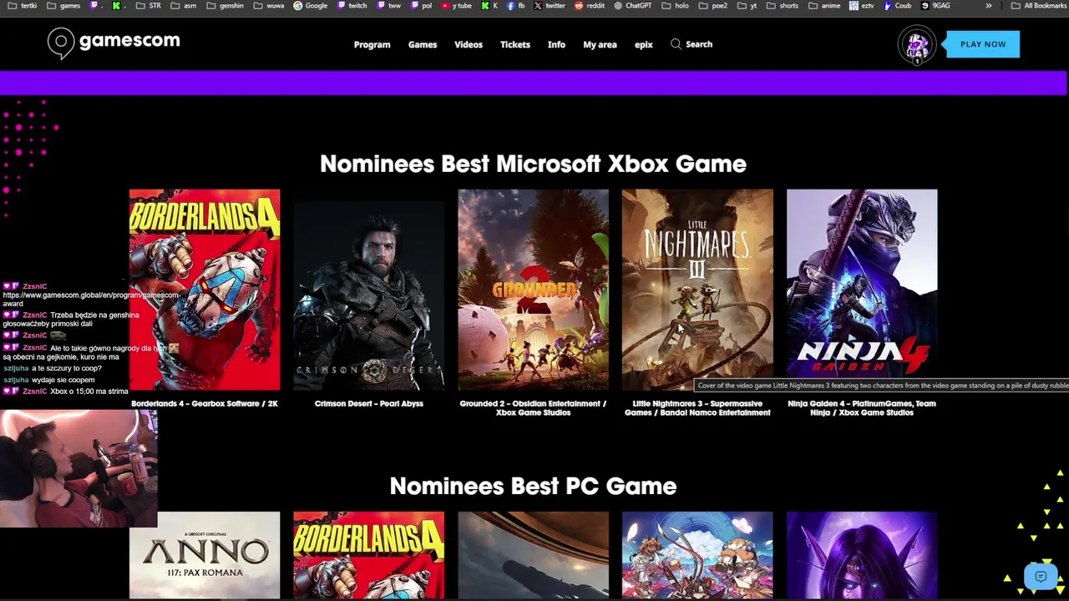Open the tww Twitch bookmark
1069x601 pixels.
tap(389, 6)
